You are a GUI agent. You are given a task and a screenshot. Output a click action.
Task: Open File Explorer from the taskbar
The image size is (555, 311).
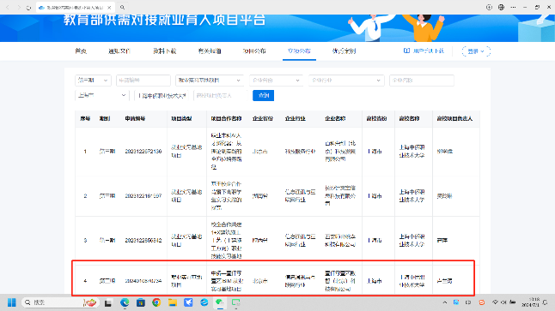[173, 302]
